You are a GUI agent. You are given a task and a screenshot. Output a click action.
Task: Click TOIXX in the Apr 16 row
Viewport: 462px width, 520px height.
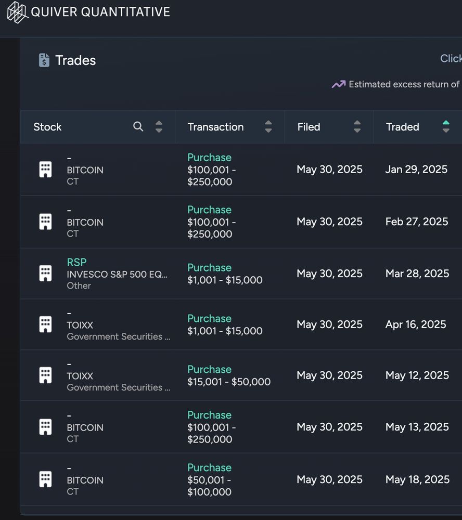[80, 325]
